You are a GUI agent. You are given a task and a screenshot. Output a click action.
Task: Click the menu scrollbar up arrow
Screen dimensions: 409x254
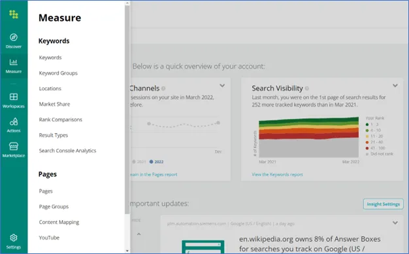point(127,3)
